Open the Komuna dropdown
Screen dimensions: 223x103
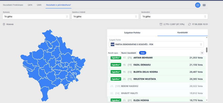click(36, 16)
